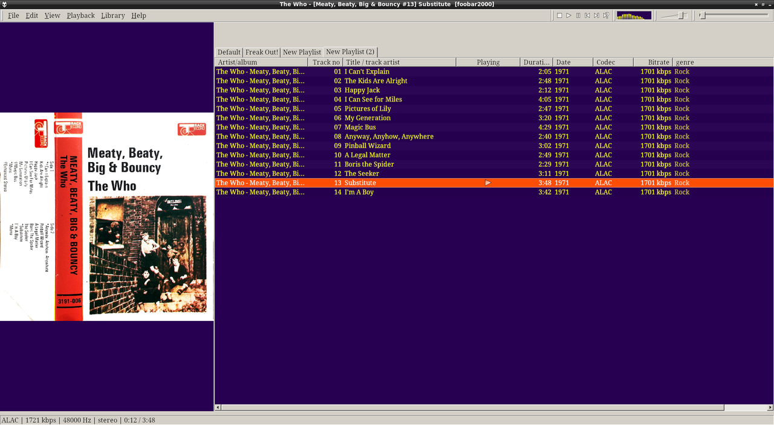Sort by Duration column header
The height and width of the screenshot is (425, 774).
click(x=536, y=62)
